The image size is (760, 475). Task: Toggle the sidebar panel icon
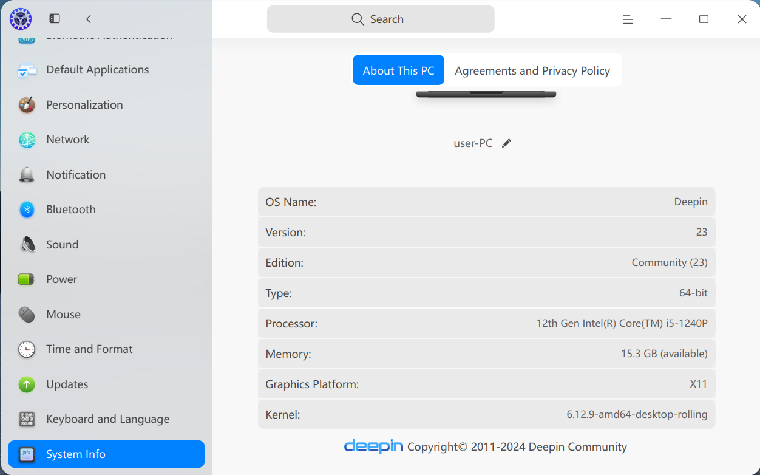tap(55, 19)
